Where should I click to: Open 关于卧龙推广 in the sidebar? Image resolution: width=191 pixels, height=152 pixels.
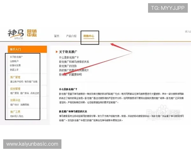pyautogui.click(x=16, y=57)
